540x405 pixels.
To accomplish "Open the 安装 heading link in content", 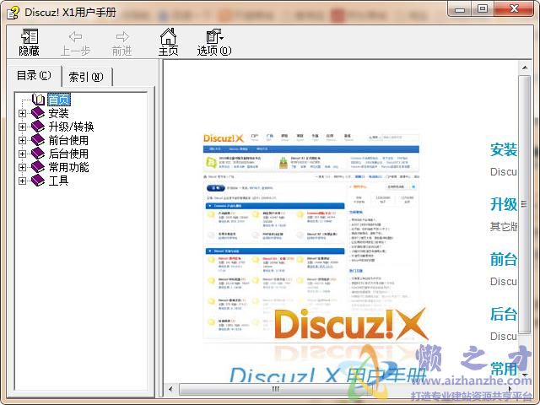I will [504, 149].
